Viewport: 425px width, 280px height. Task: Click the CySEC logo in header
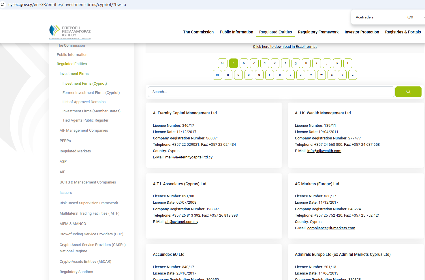tap(70, 32)
